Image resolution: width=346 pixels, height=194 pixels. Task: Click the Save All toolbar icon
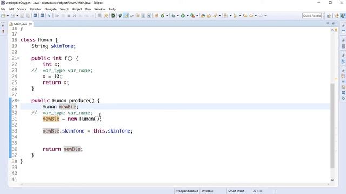pos(28,16)
